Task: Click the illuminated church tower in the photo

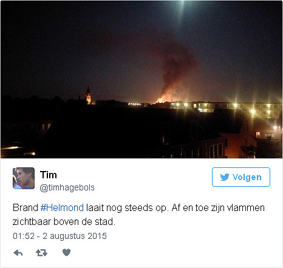Action: tap(88, 95)
